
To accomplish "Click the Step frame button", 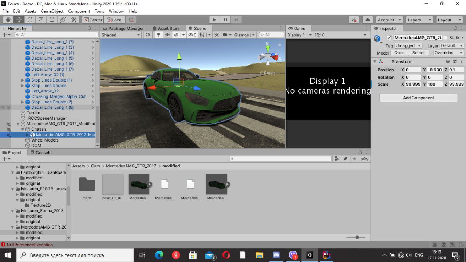I will pyautogui.click(x=236, y=20).
